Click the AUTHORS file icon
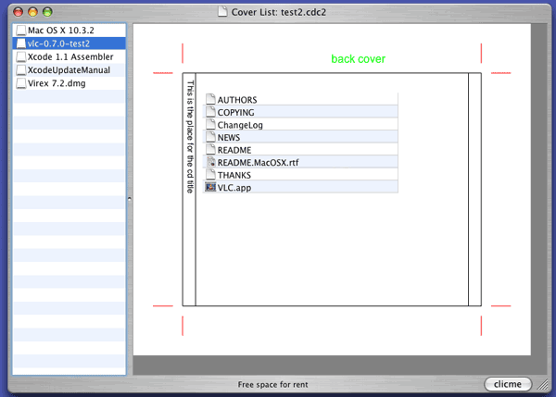The image size is (556, 397). click(210, 99)
